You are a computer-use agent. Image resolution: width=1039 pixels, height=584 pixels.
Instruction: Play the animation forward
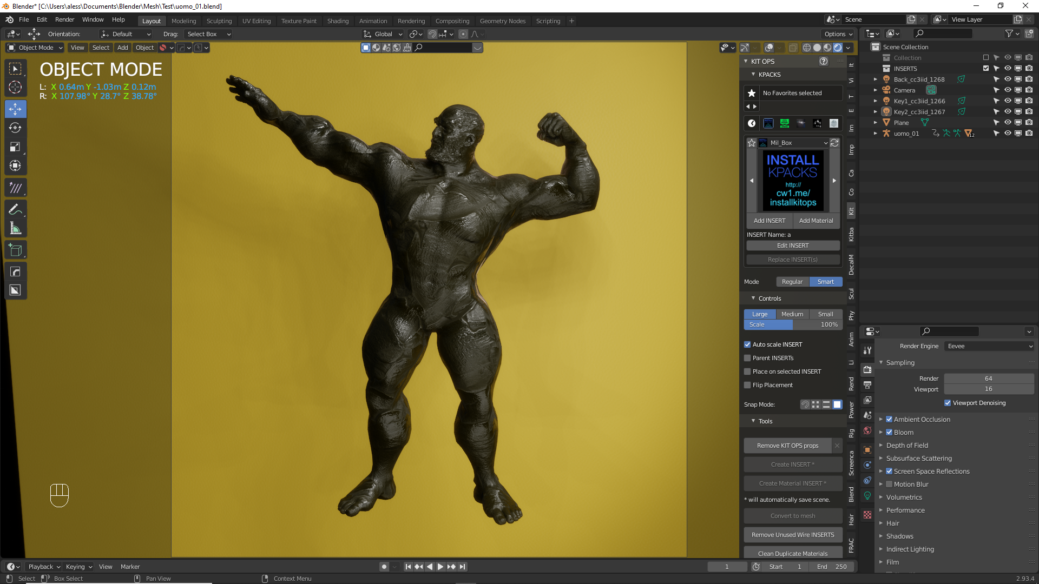pyautogui.click(x=440, y=567)
